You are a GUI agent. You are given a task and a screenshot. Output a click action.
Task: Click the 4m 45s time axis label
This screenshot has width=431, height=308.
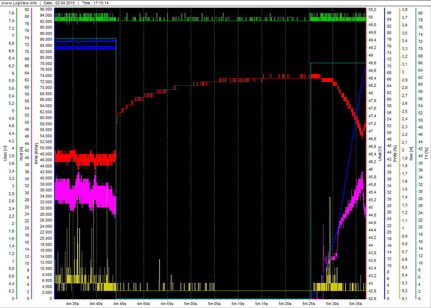point(120,304)
